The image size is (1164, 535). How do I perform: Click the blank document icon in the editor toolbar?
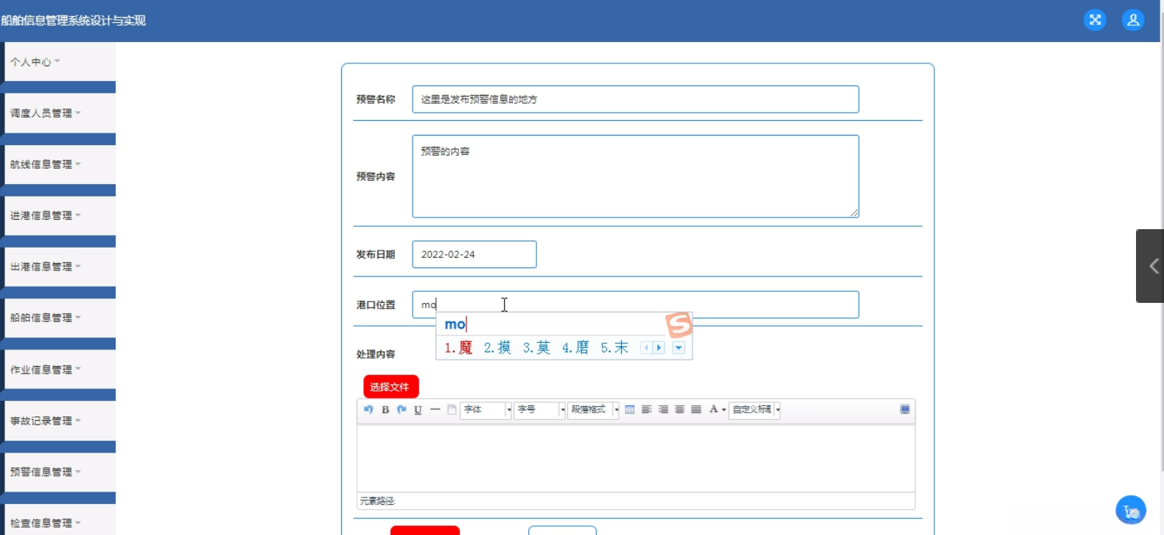point(452,410)
